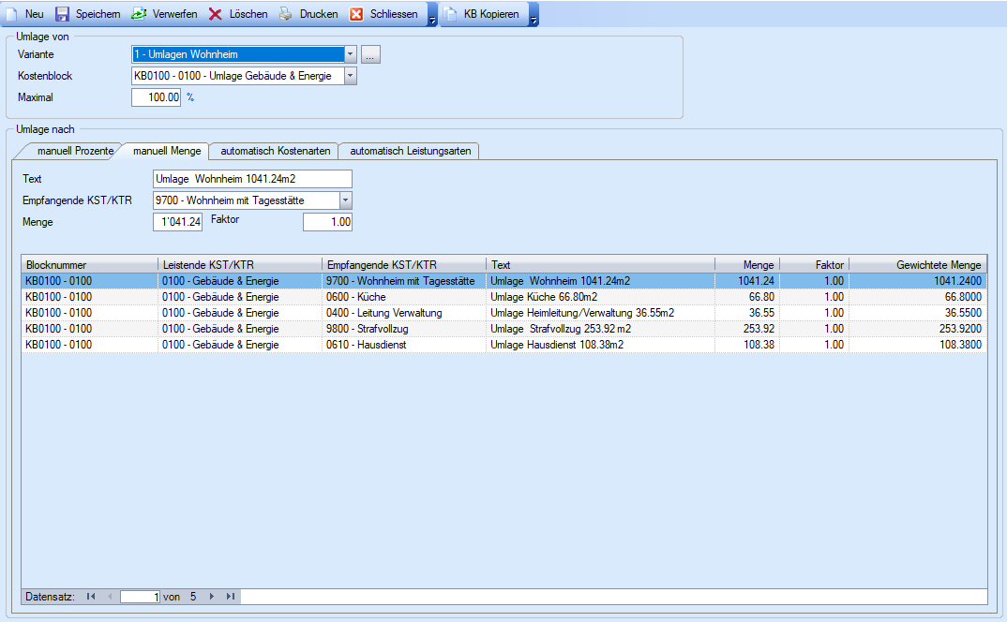This screenshot has height=622, width=1007.
Task: Click Menge value 108.38
Action: pos(759,345)
